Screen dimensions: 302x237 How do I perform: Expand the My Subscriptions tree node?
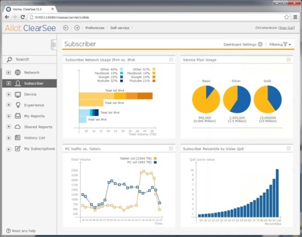[x=8, y=149]
